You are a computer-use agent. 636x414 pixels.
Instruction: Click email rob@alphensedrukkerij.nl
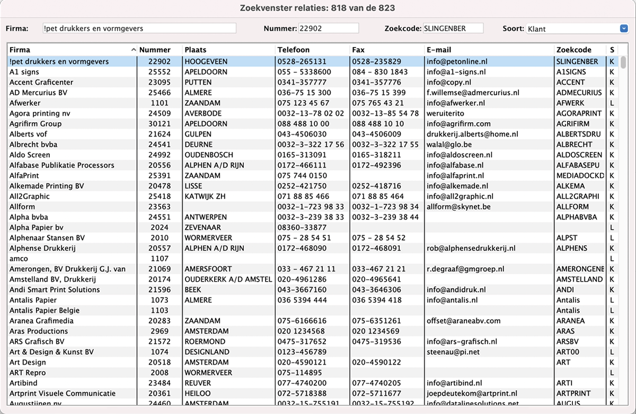point(471,248)
